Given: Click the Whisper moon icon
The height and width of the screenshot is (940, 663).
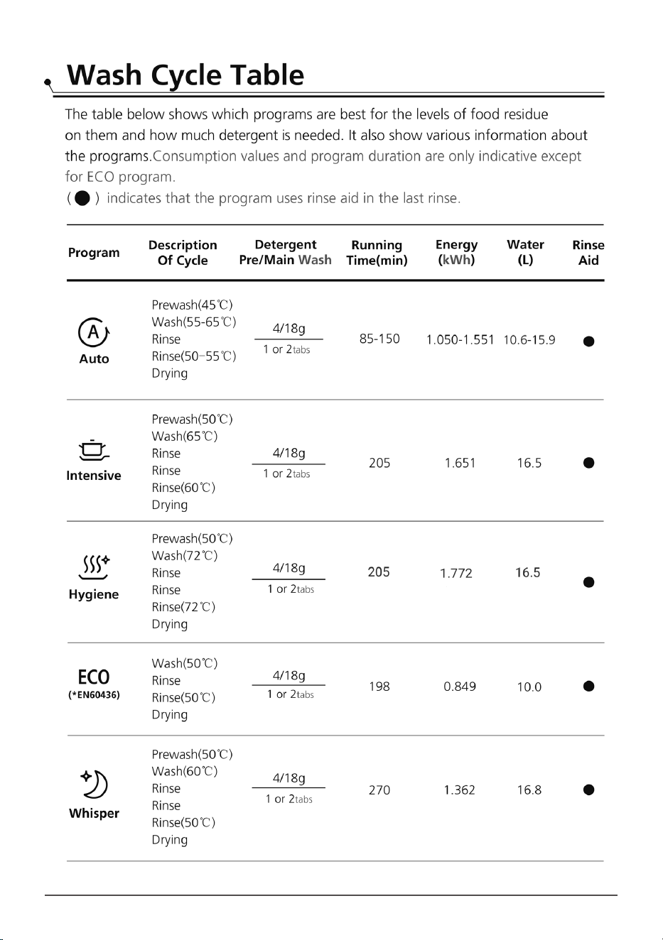Looking at the screenshot, I should [x=94, y=785].
